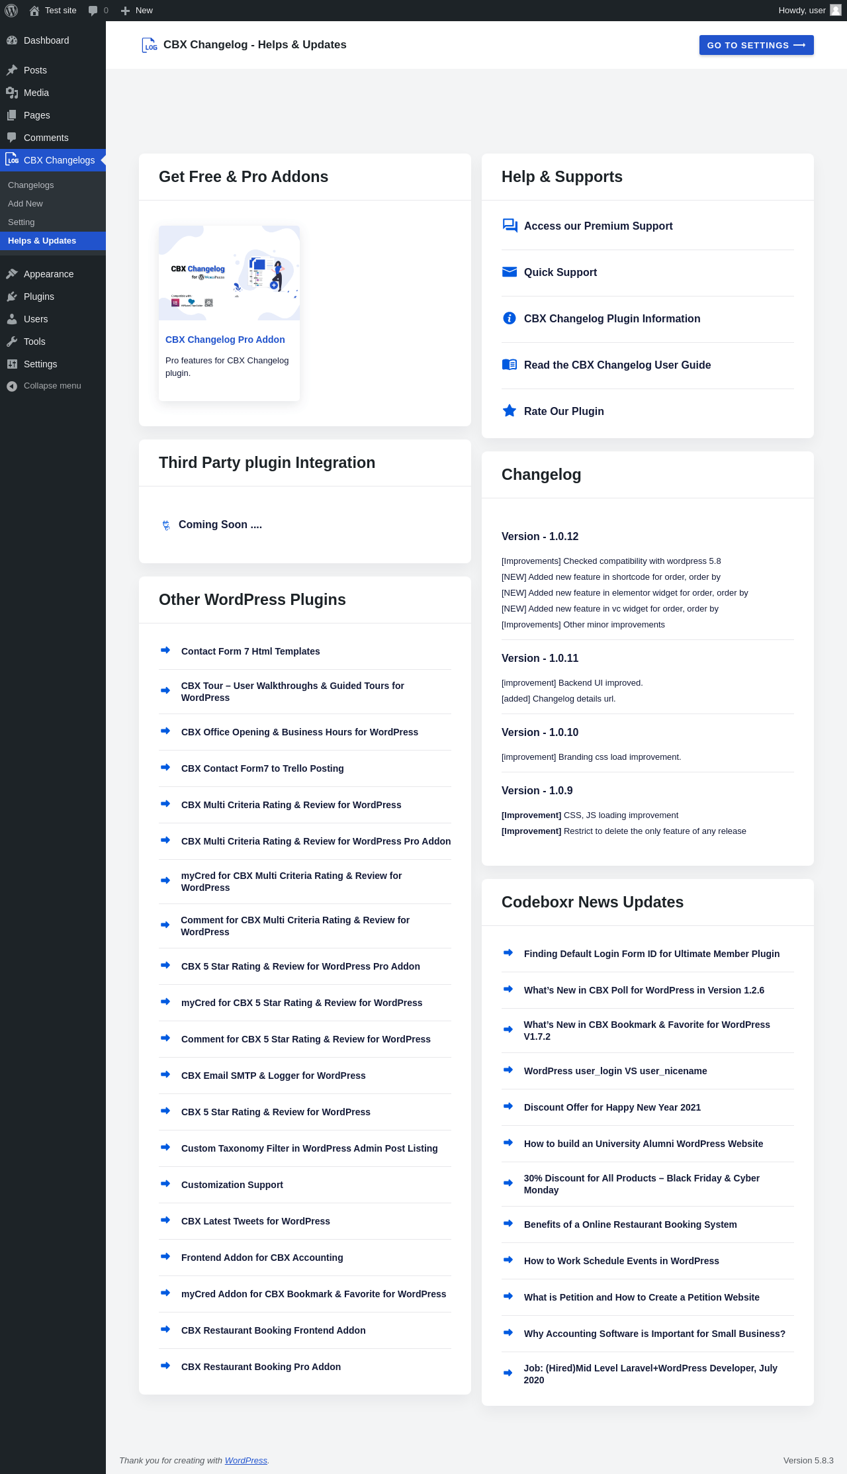Viewport: 847px width, 1474px height.
Task: Click the user avatar next to Howdy
Action: (x=836, y=10)
